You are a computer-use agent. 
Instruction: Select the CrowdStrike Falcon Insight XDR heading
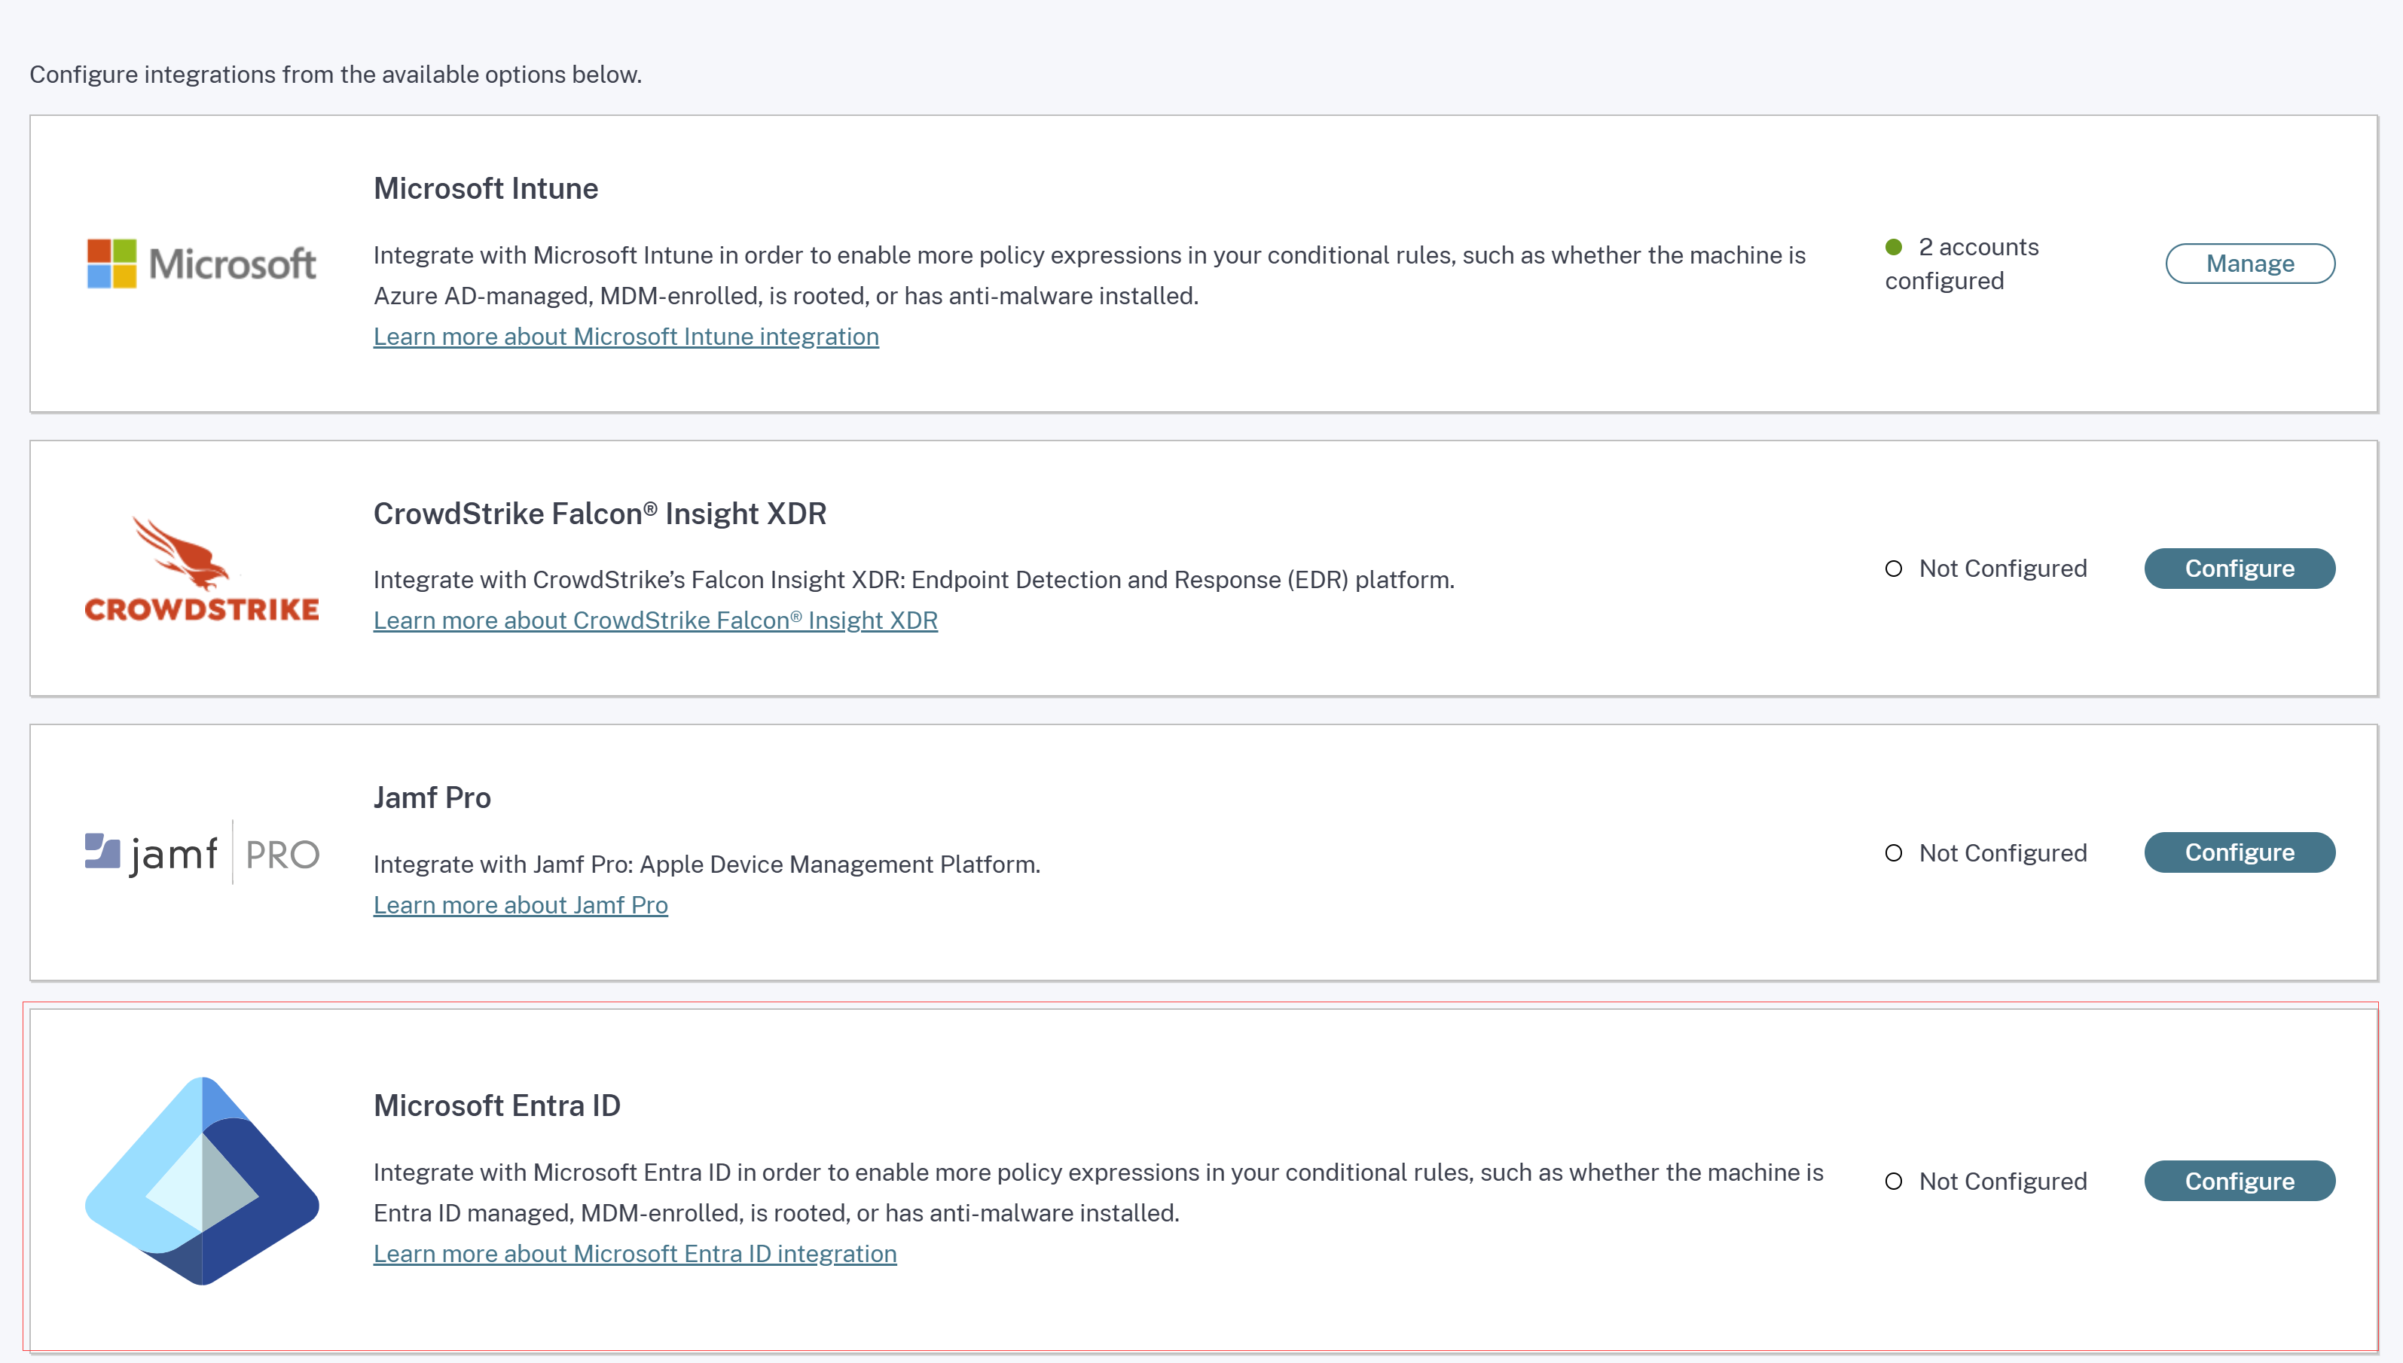pos(600,513)
